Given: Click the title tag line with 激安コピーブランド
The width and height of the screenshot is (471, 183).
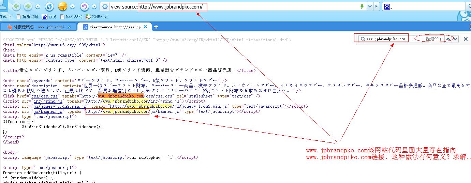Looking at the screenshot, I should (x=129, y=71).
